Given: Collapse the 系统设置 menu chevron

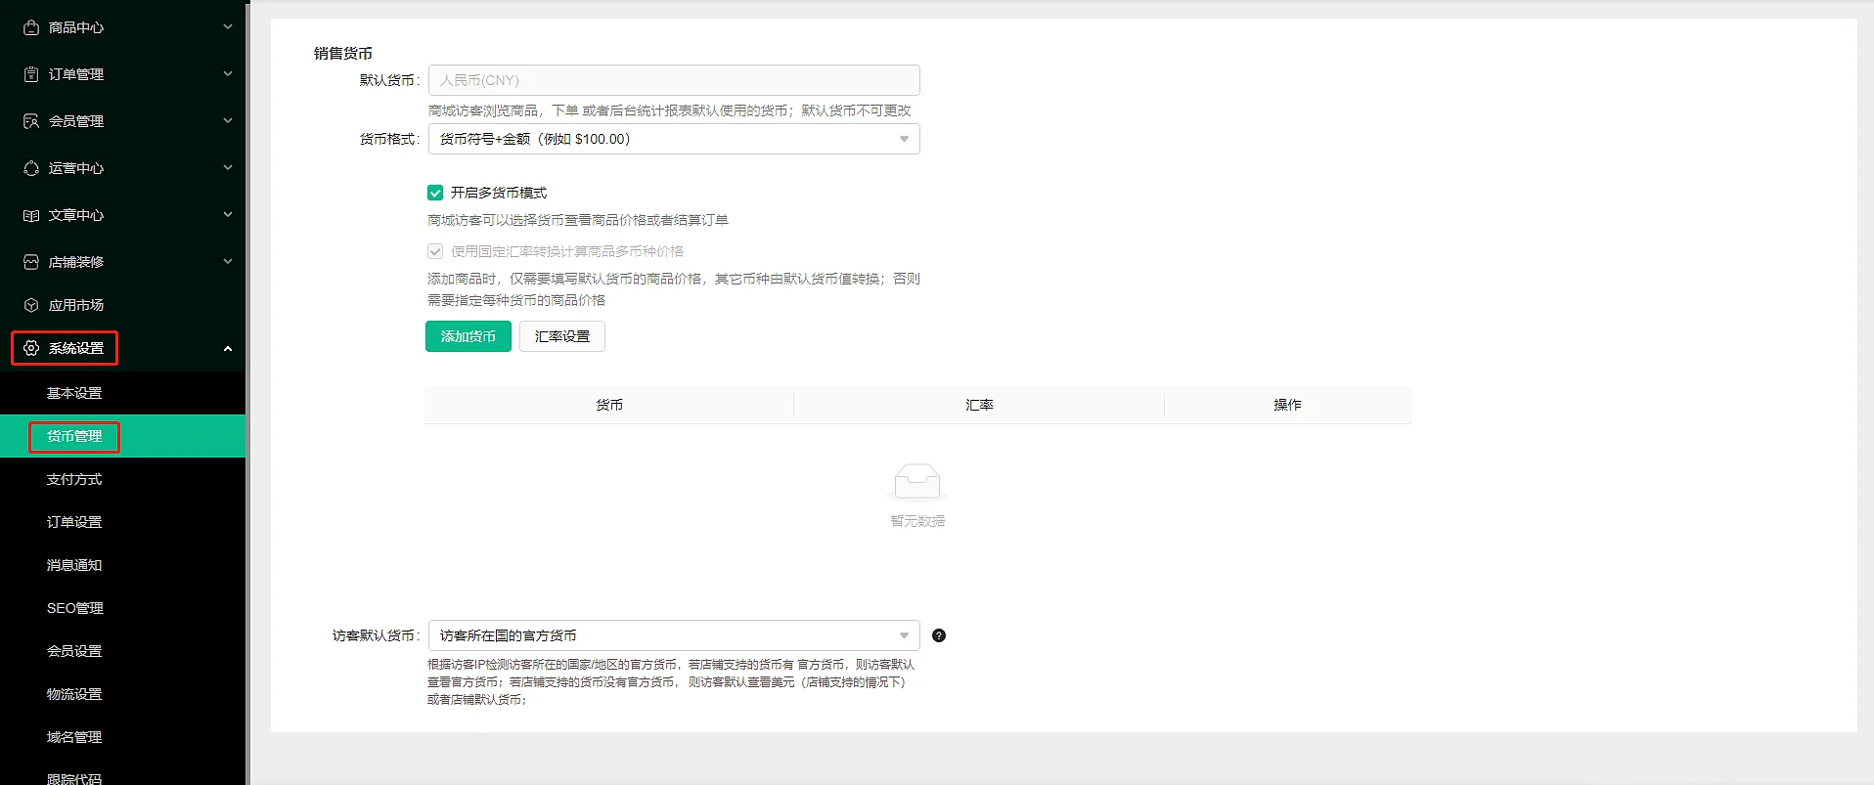Looking at the screenshot, I should pos(228,349).
